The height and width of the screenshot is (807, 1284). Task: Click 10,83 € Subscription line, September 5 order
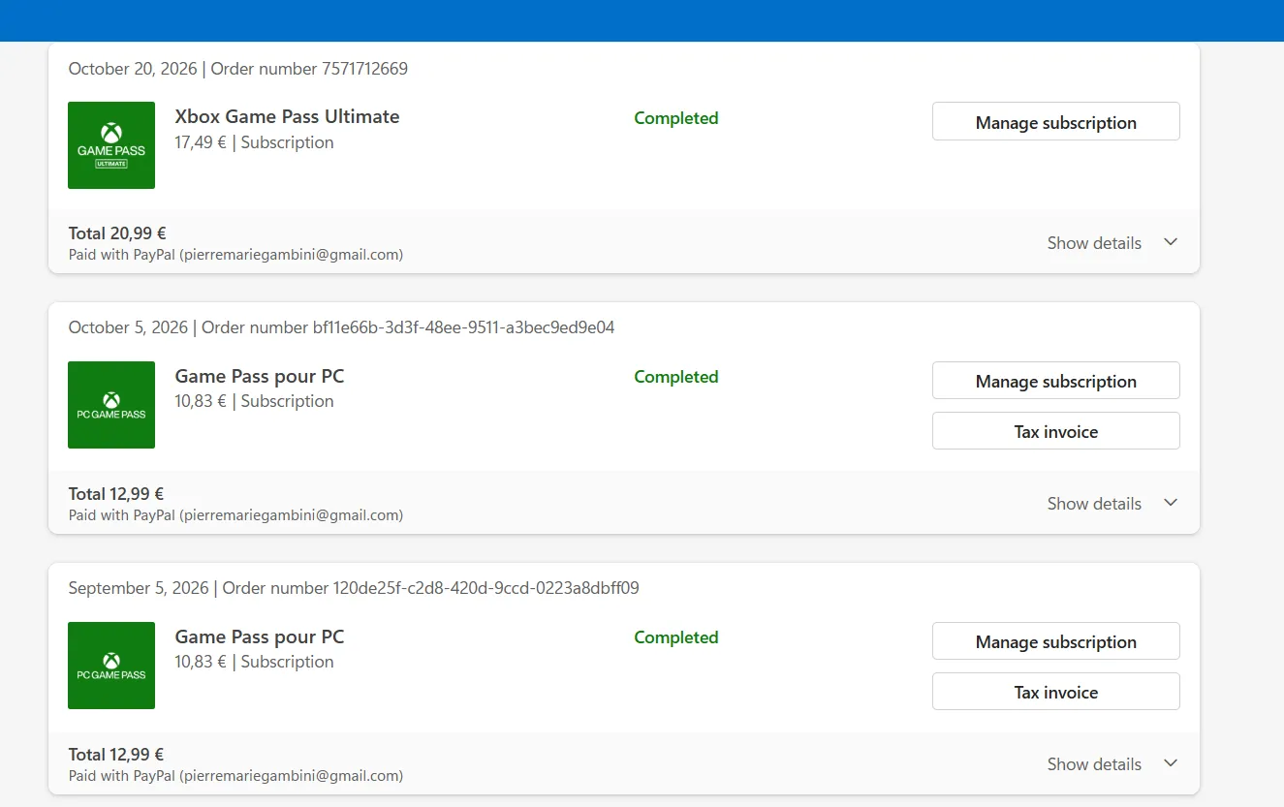click(x=254, y=662)
